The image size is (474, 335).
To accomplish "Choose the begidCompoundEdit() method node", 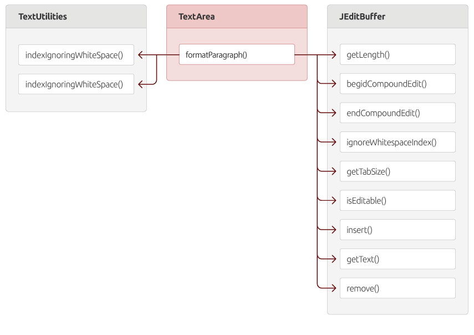I will point(397,83).
